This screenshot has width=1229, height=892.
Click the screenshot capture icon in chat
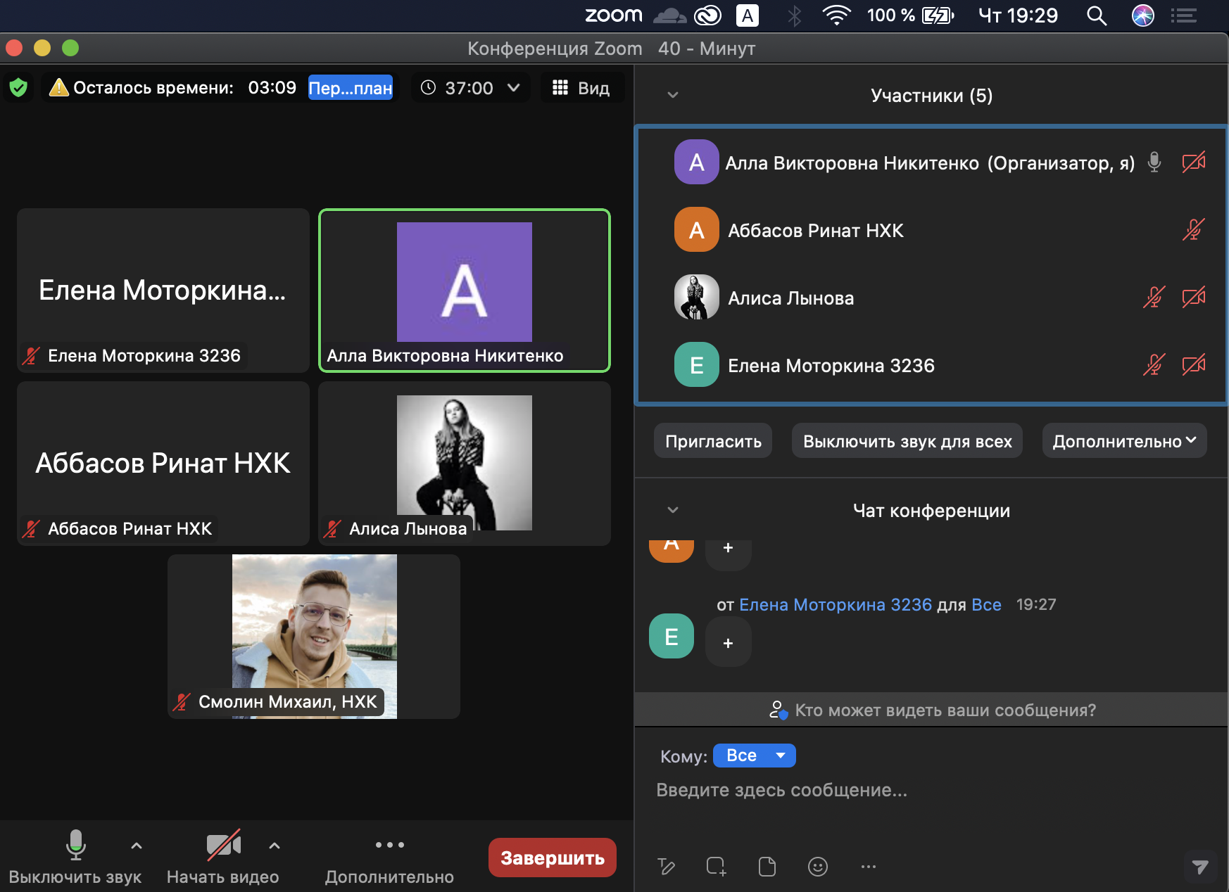tap(716, 867)
